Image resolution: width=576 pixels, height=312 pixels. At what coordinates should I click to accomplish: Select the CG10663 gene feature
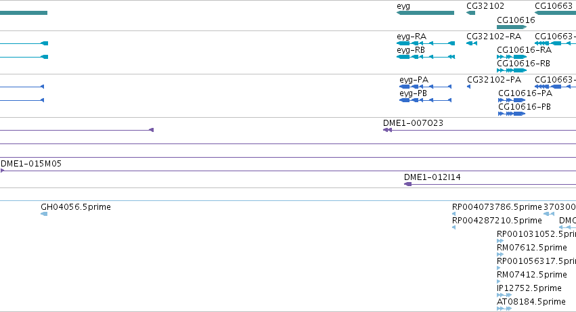(x=555, y=13)
